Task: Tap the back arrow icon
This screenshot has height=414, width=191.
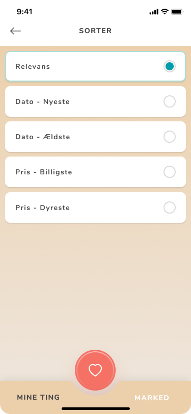Action: pos(15,31)
